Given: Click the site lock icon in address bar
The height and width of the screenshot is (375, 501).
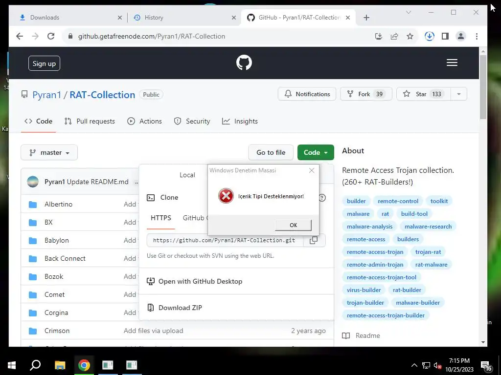Looking at the screenshot, I should 70,36.
